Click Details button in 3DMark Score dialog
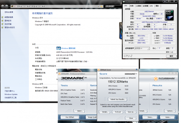 coord(105,112)
